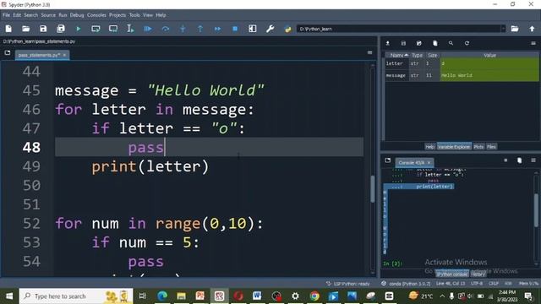Switch to the Plots pane tab
541x304 pixels.
(x=478, y=147)
